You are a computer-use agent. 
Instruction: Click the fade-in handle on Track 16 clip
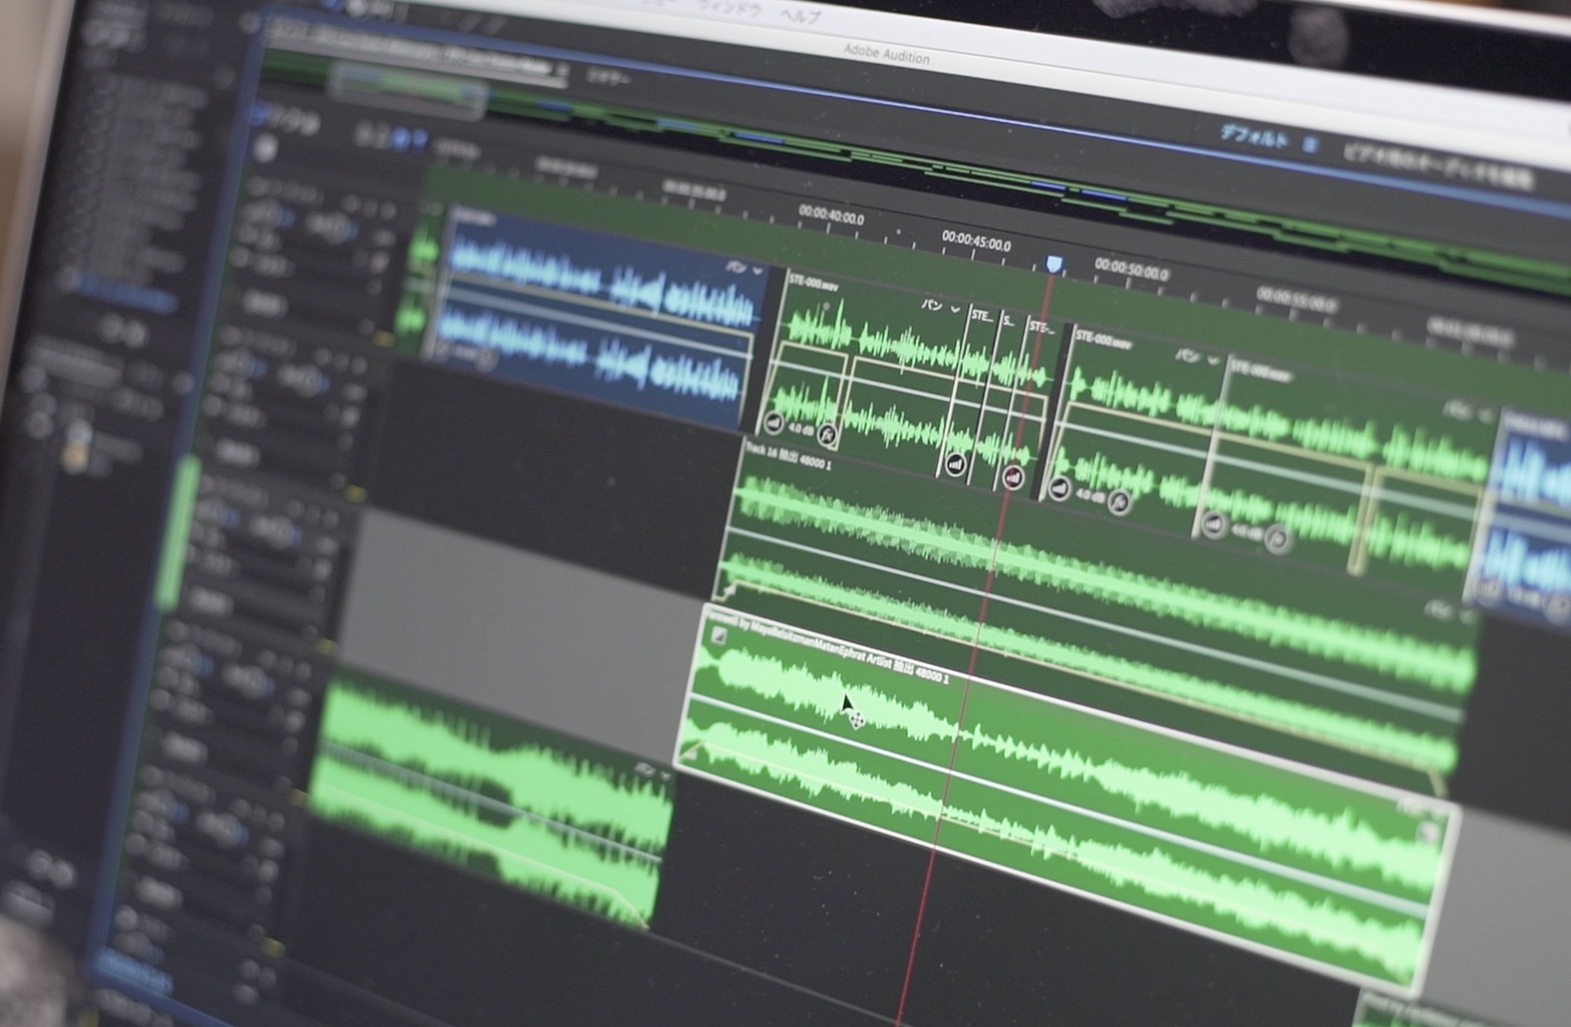coord(729,589)
